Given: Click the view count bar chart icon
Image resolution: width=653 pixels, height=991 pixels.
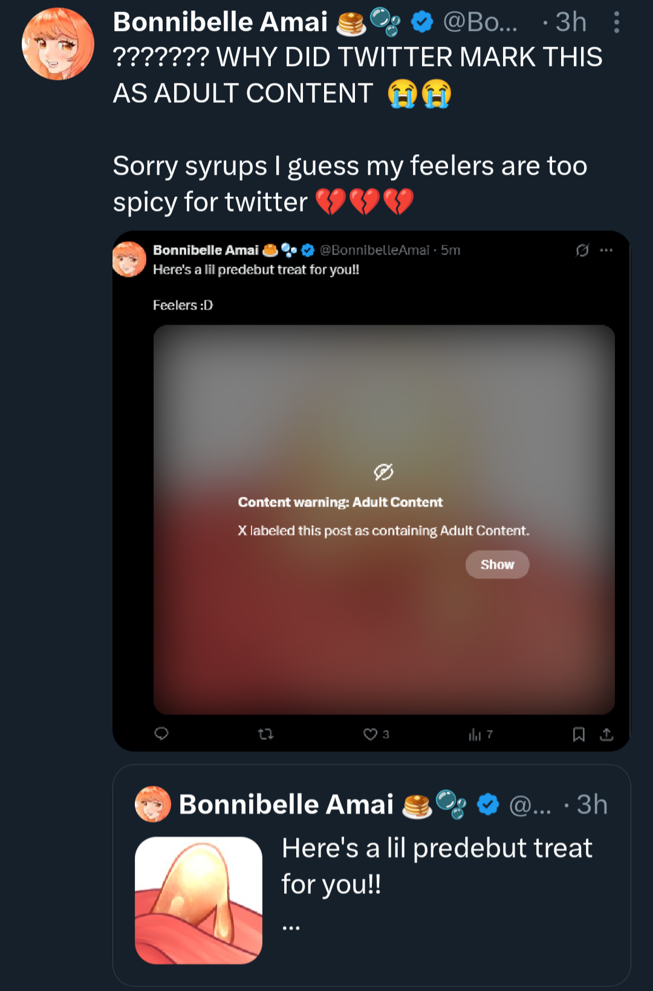Looking at the screenshot, I should (475, 734).
